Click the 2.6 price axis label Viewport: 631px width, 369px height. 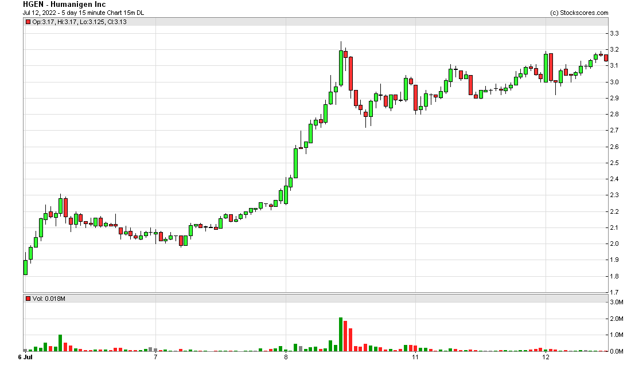614,147
